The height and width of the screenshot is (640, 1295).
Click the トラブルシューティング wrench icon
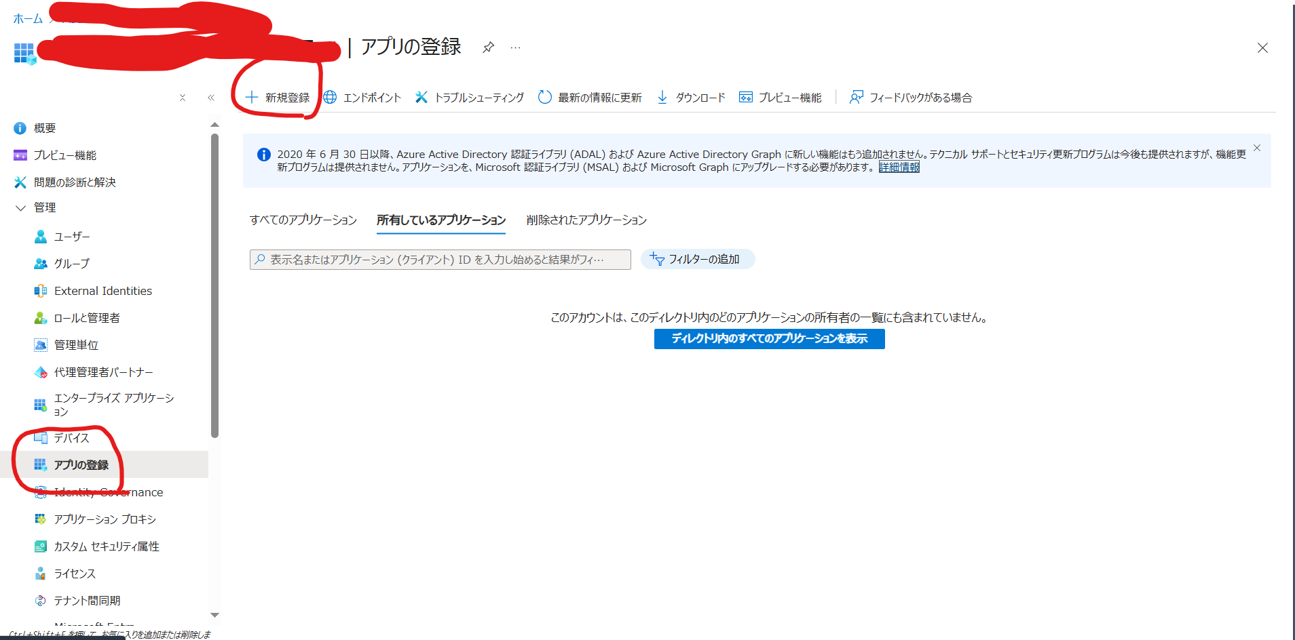pos(421,97)
